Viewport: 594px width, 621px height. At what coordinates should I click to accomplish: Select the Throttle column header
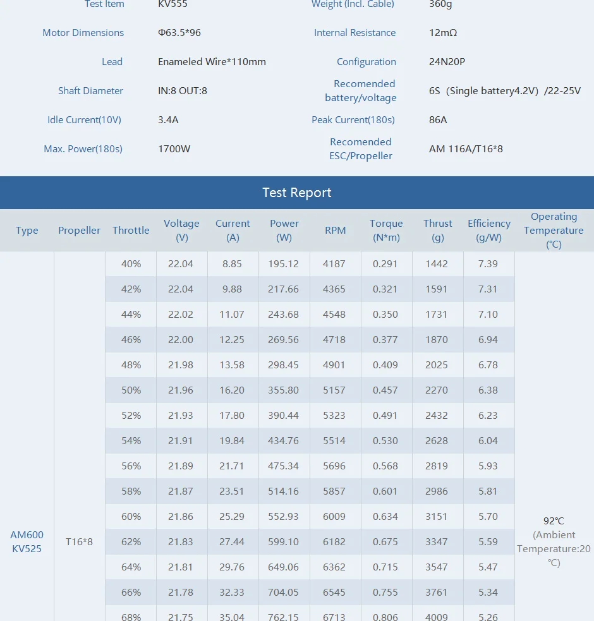[x=131, y=230]
